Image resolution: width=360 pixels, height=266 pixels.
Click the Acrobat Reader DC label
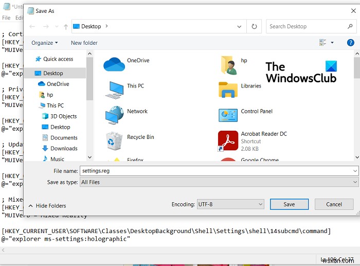(x=264, y=134)
